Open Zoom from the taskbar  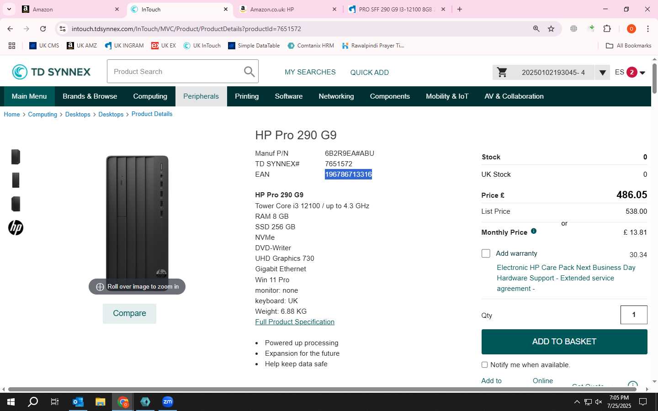click(168, 402)
